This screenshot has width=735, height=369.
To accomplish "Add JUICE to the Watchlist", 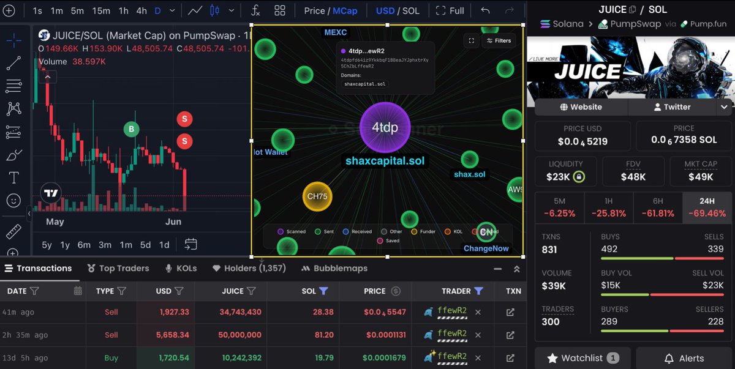I will point(582,358).
